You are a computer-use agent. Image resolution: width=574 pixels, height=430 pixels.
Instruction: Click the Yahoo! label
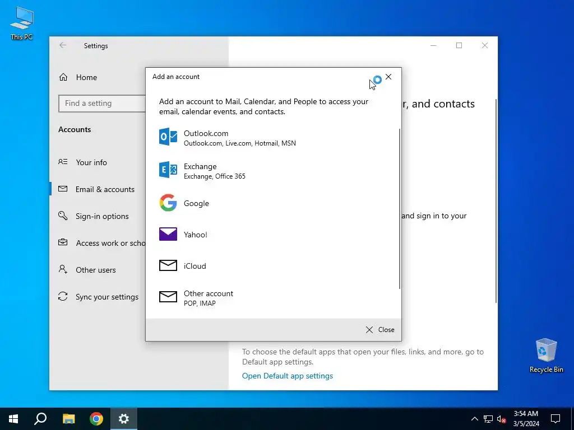(x=196, y=235)
